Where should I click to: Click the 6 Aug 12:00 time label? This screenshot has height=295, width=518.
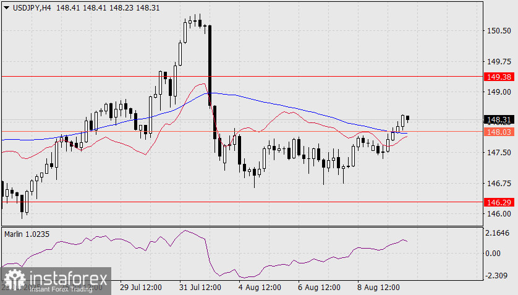coord(319,288)
